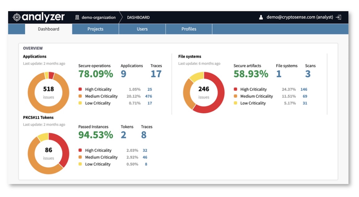
Task: Click the yellow Low Criticality indicator under PKCS#11 Tokens
Action: [x=80, y=164]
